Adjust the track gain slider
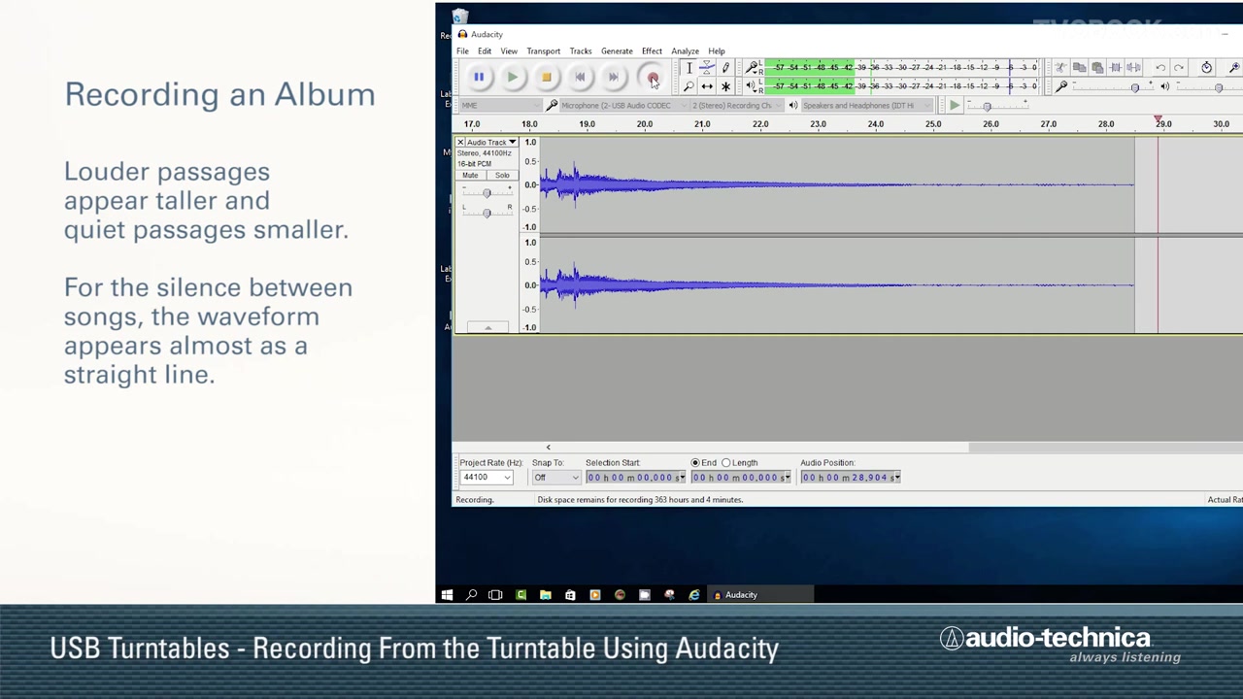Screen dimensions: 1243x699 tap(487, 192)
